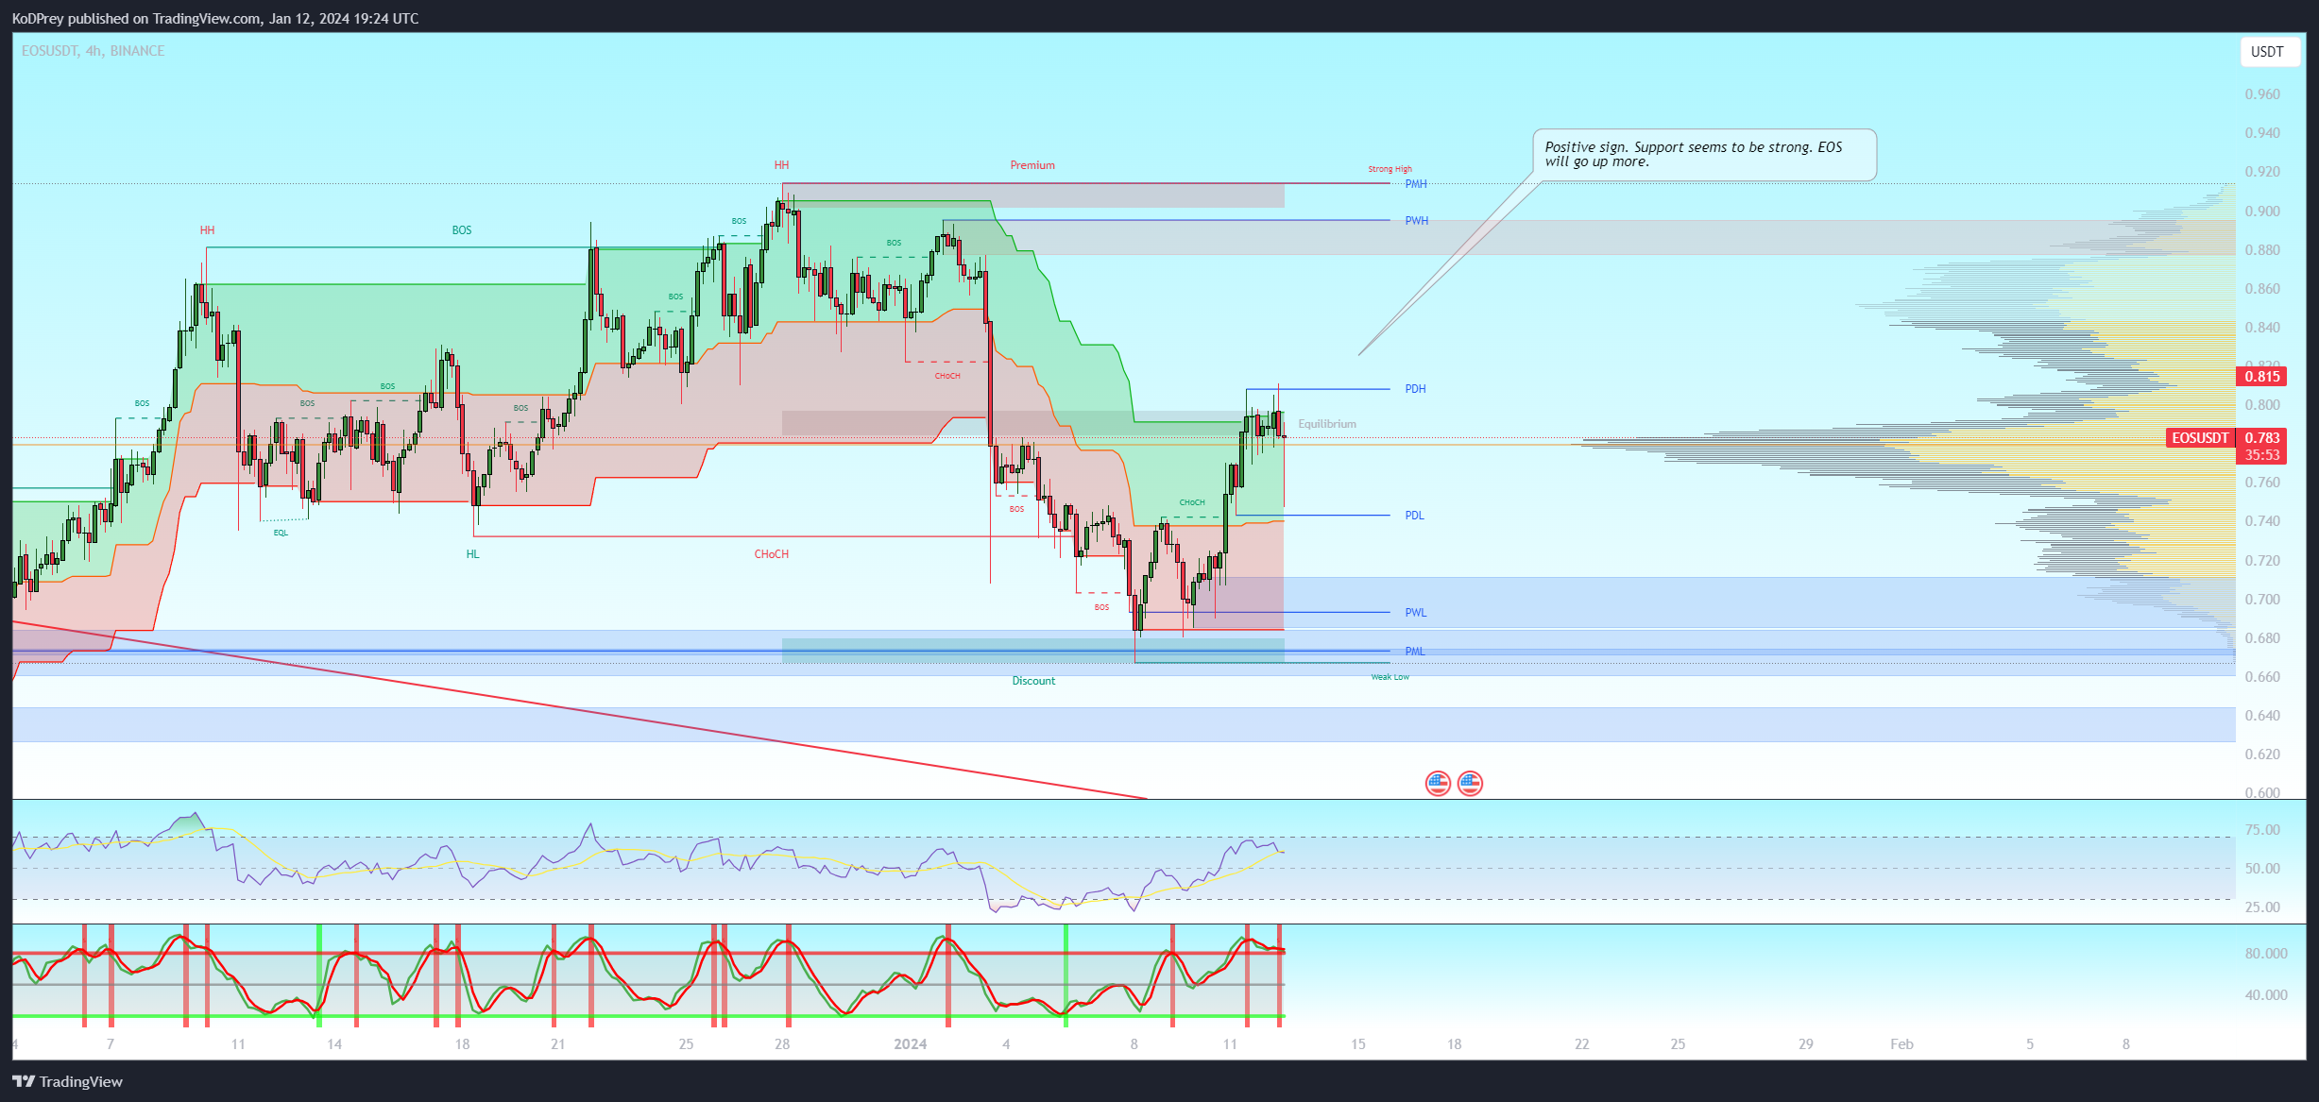Click the left US flag economic event icon
Screen dimensions: 2319x1102
click(x=1438, y=783)
